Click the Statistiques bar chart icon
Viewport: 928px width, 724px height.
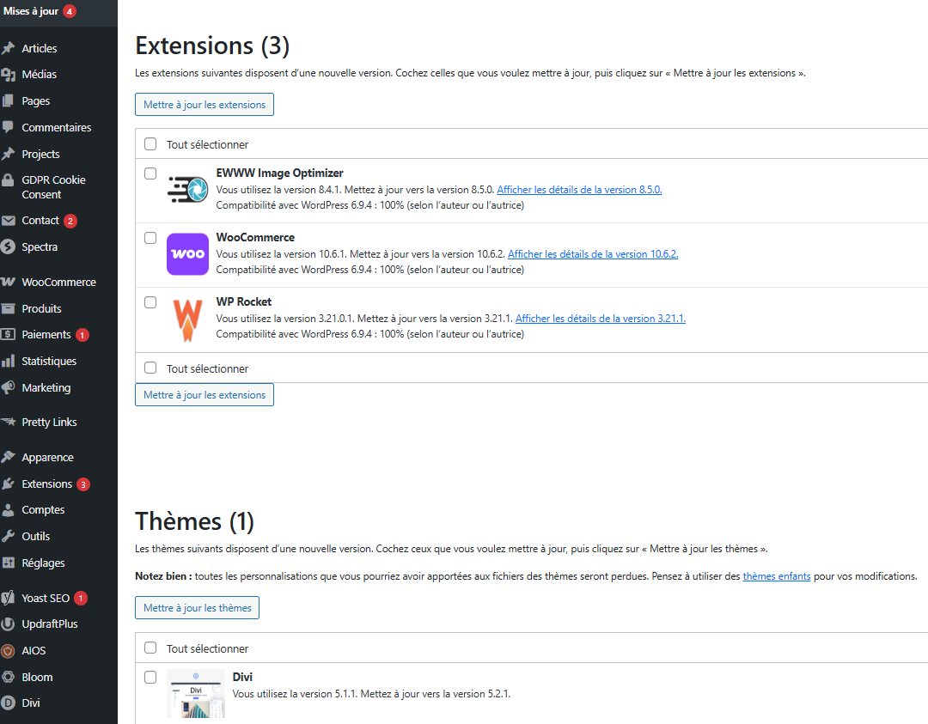point(9,361)
